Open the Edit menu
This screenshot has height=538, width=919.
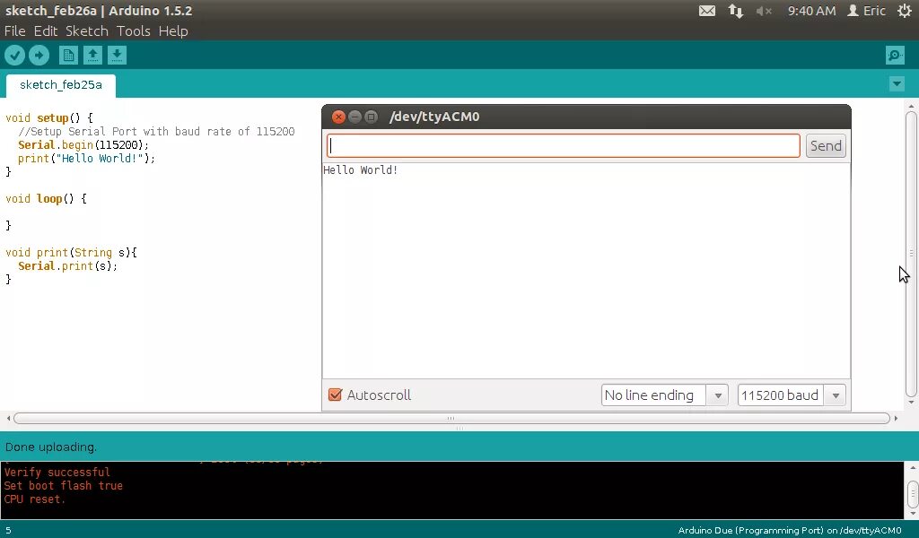tap(45, 31)
